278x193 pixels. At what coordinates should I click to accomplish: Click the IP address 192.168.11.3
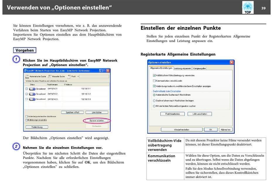pyautogui.click(x=86, y=99)
